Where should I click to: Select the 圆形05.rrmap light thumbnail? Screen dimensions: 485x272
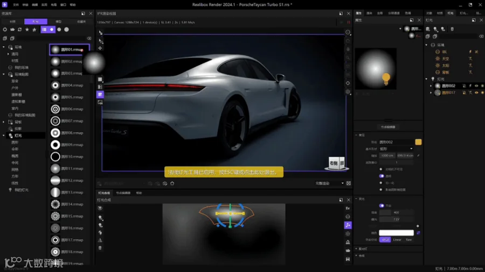pos(55,97)
